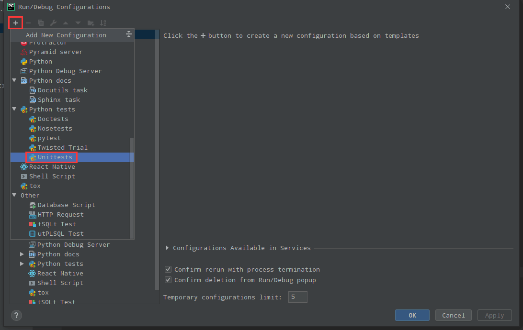
Task: Collapse the Python docs group in popup
Action: pos(14,80)
